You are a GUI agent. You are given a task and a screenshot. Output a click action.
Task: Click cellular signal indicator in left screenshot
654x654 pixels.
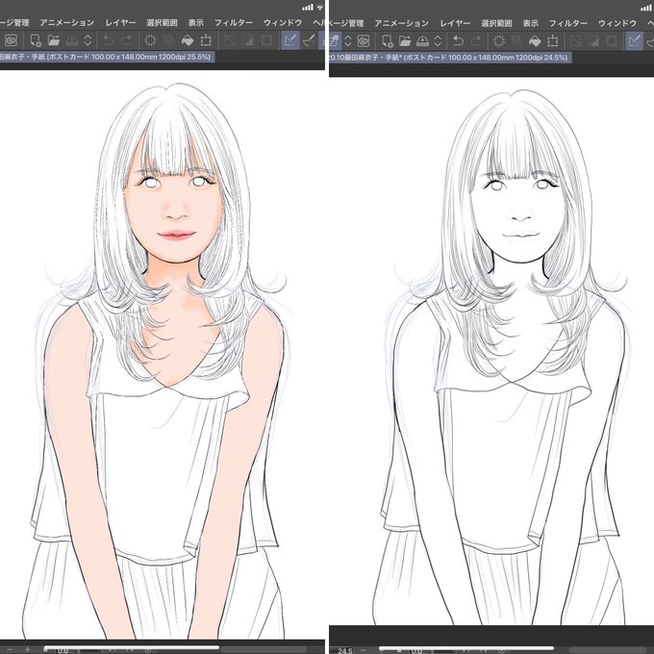tap(308, 7)
